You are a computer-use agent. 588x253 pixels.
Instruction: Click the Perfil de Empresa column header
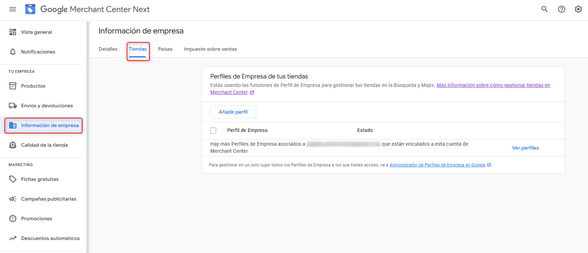(x=247, y=130)
